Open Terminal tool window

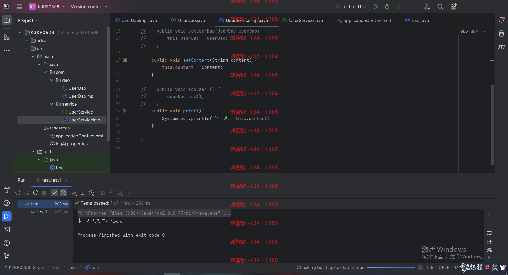click(x=7, y=230)
